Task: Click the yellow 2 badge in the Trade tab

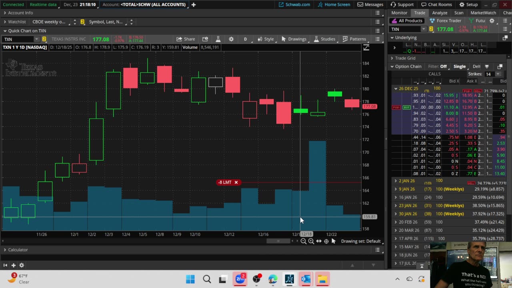Action: pos(431,29)
